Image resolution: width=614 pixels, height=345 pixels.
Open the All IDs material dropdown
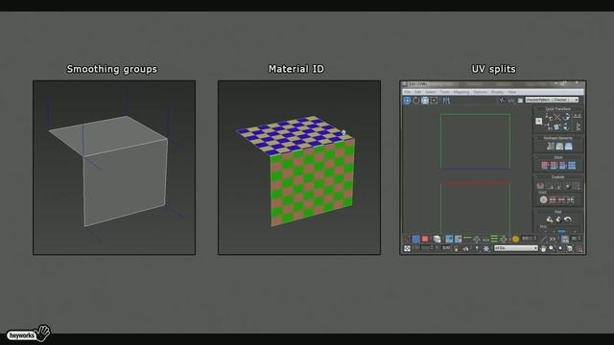[515, 248]
